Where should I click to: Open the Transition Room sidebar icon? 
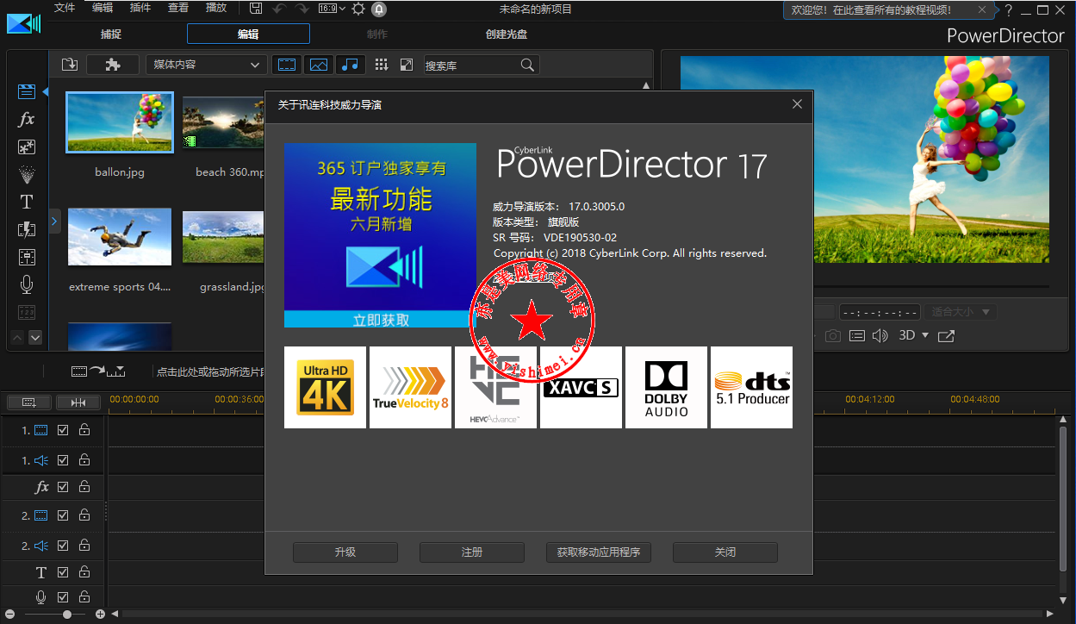tap(27, 229)
